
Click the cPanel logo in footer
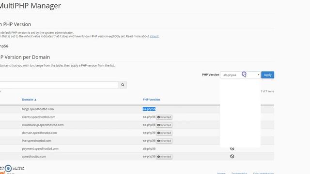click(3, 173)
